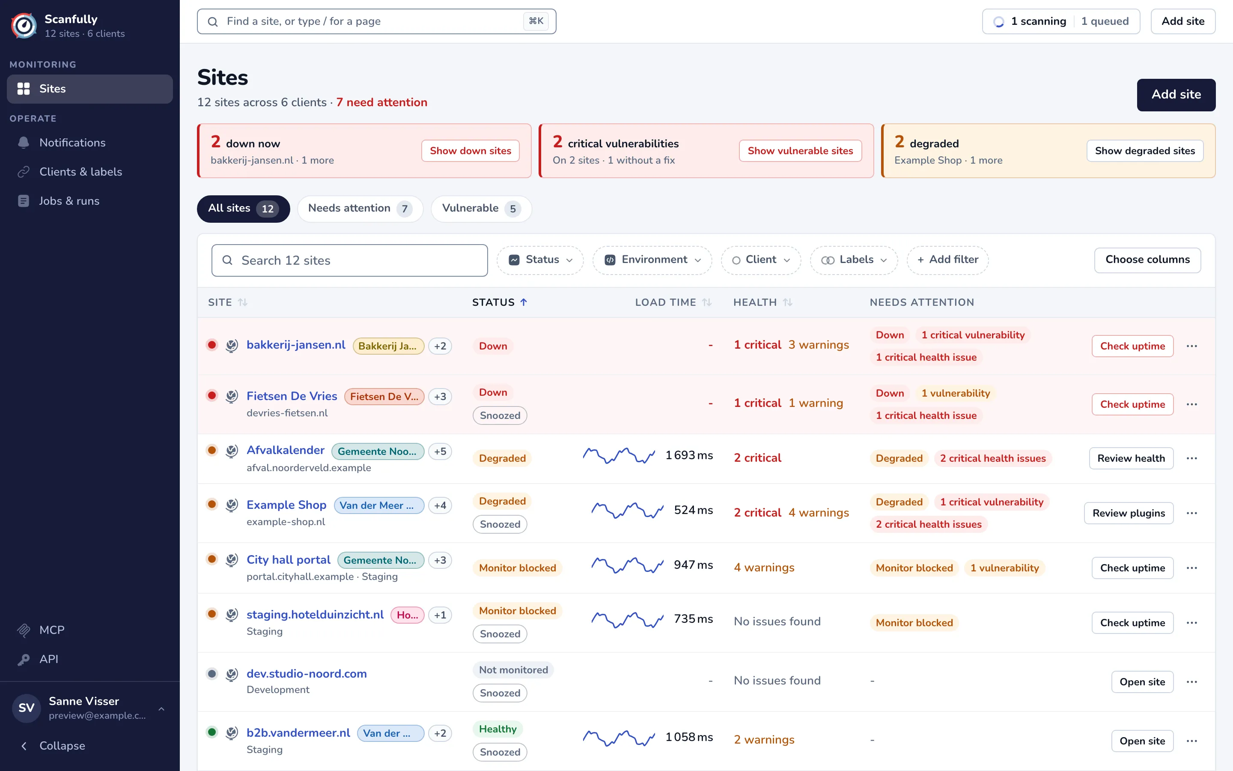
Task: Open the API key item
Action: point(89,659)
